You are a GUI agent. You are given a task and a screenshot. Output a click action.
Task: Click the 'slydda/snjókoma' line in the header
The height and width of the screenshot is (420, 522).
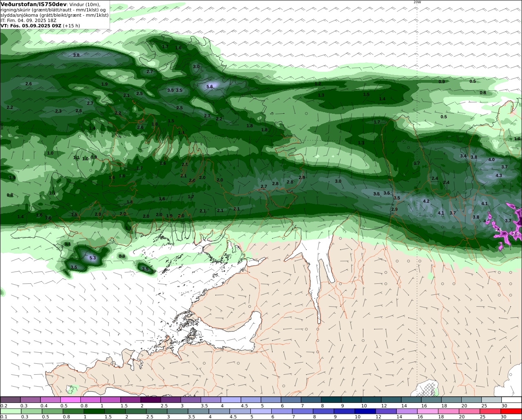pos(55,15)
